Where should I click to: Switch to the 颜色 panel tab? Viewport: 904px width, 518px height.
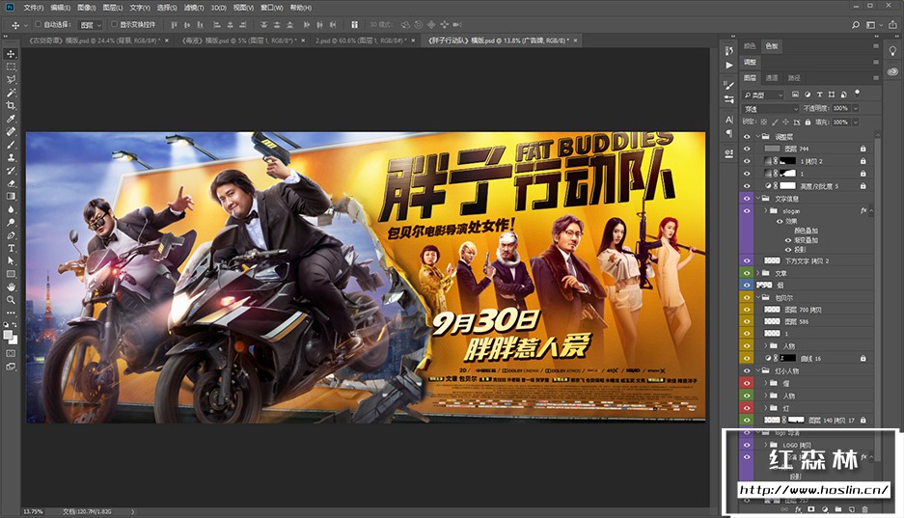point(750,46)
